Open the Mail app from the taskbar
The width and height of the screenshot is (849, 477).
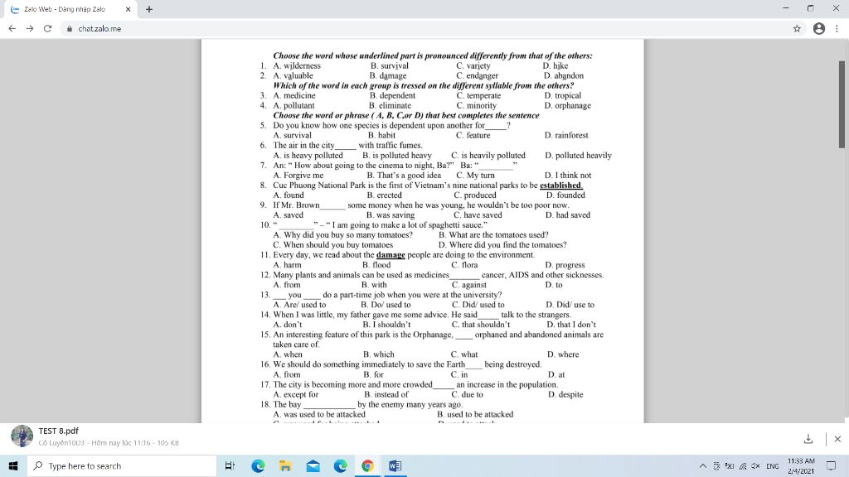tap(313, 465)
